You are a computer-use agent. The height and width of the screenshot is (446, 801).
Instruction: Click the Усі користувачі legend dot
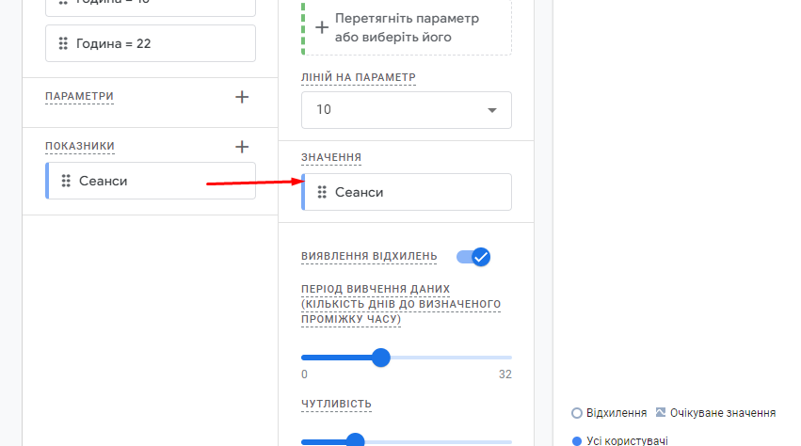(x=577, y=440)
